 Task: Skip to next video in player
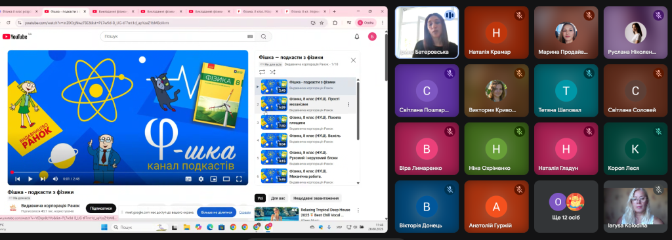click(x=43, y=179)
